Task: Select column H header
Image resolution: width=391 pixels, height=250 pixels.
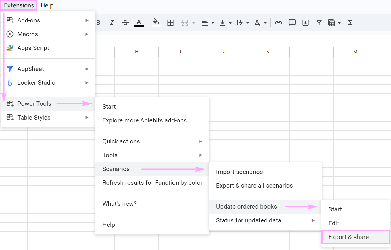Action: point(137,52)
